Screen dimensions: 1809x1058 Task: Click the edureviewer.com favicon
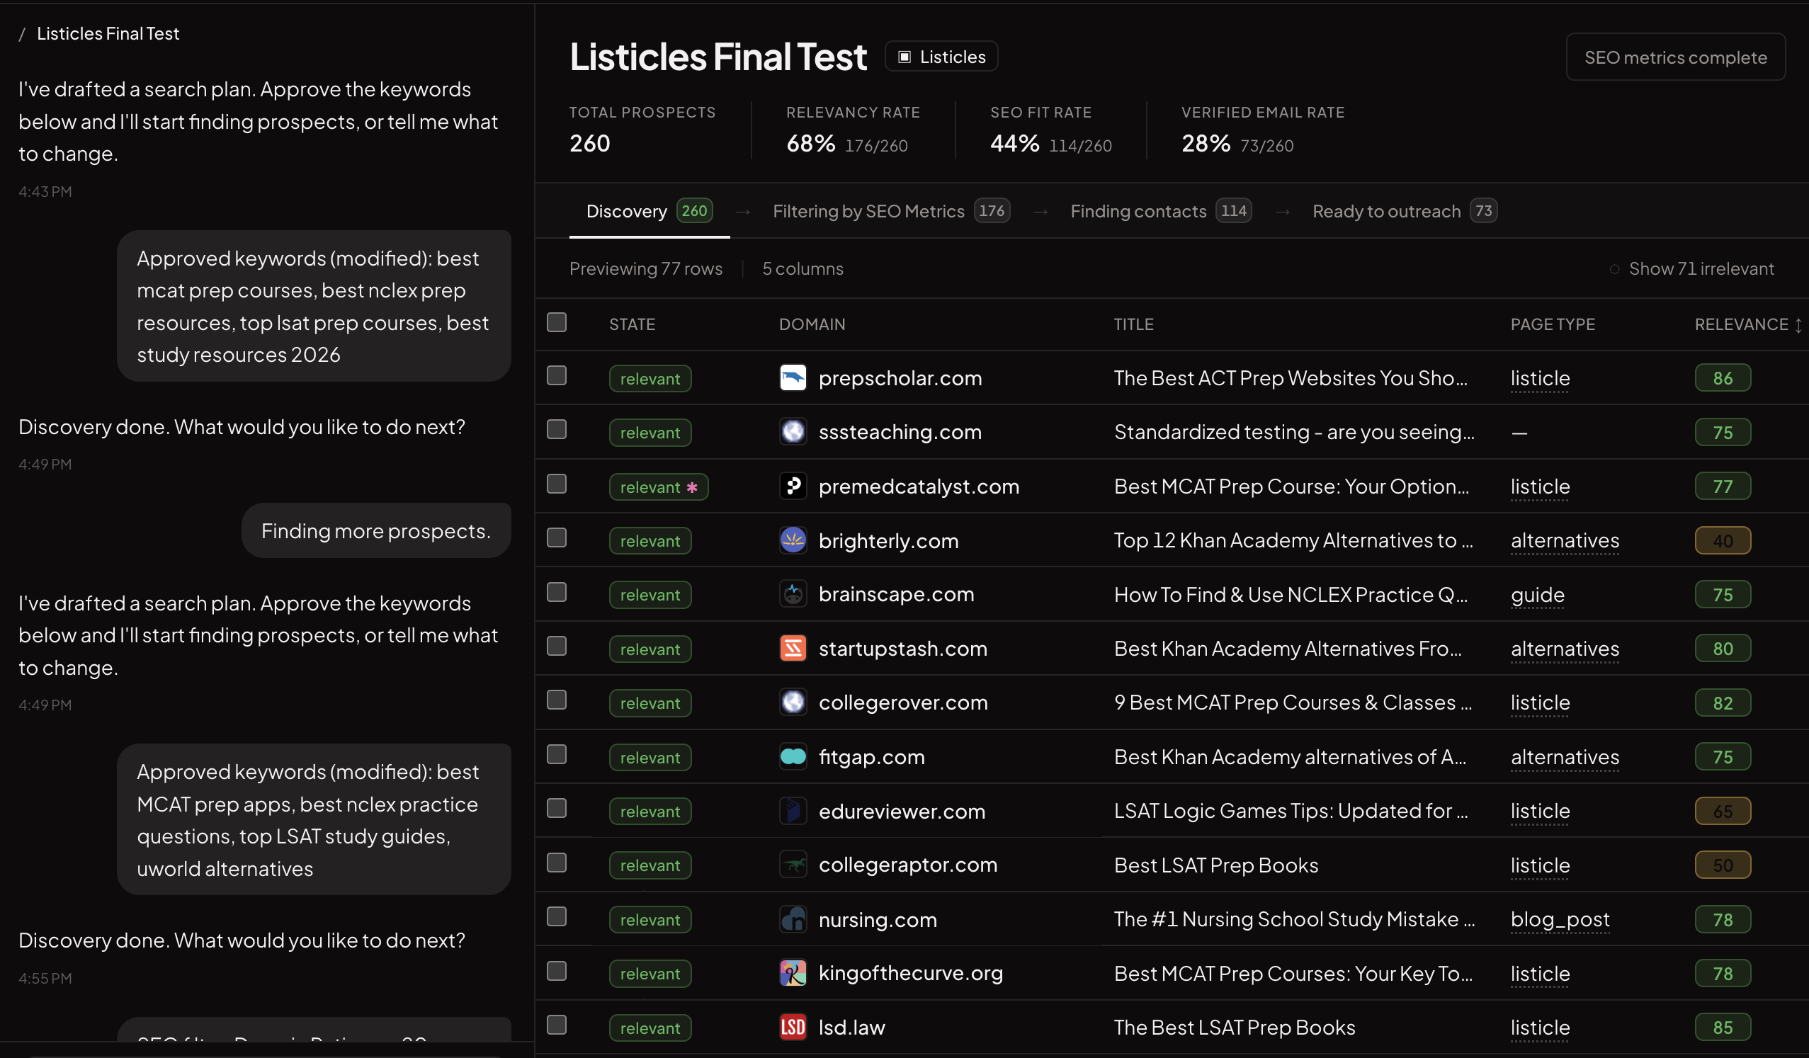click(793, 810)
